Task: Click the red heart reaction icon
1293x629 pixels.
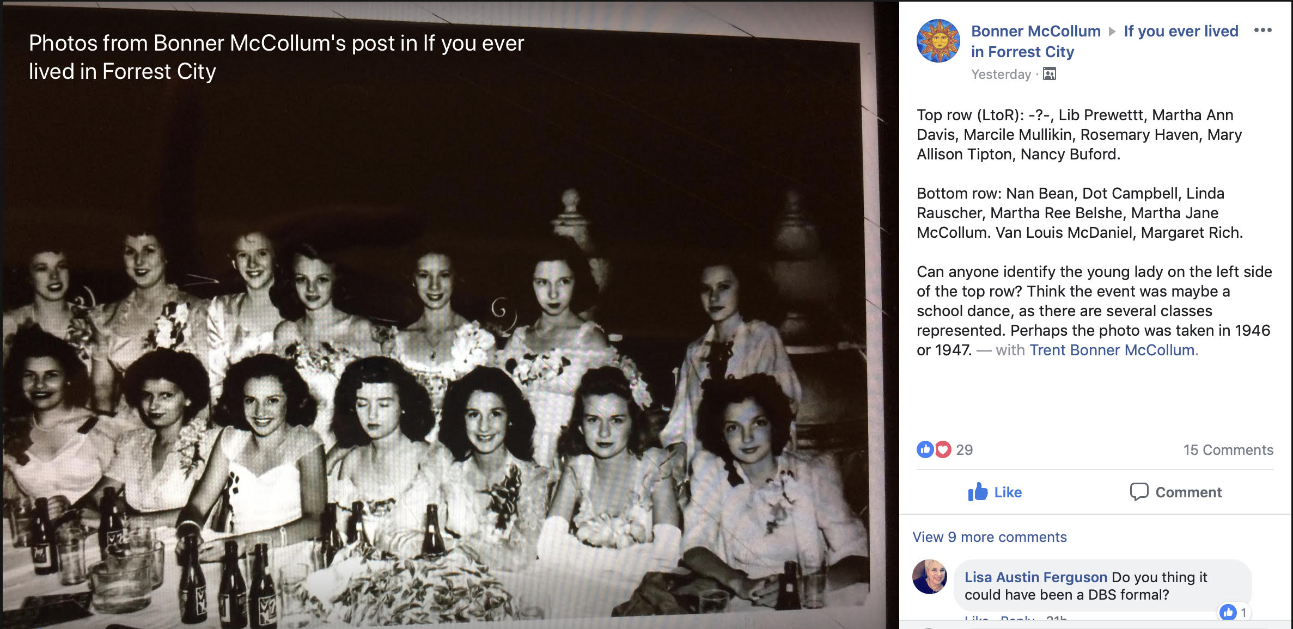Action: (943, 449)
